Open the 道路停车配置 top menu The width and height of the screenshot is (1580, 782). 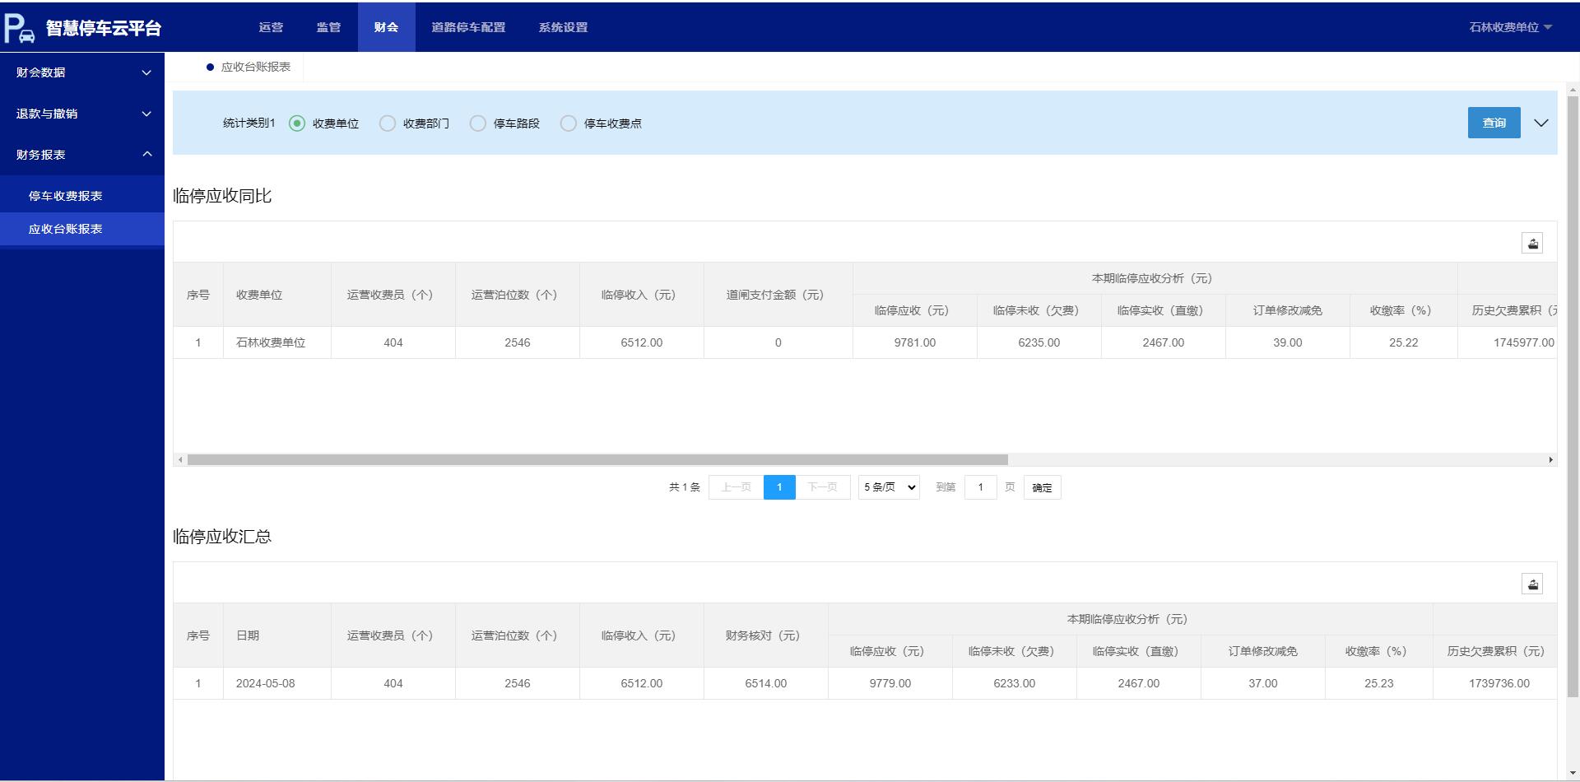point(468,27)
